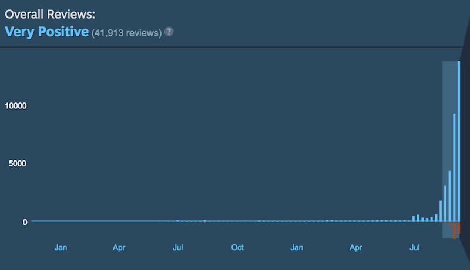This screenshot has width=470, height=270.
Task: Click the third-tallest blue review bar
Action: click(449, 196)
